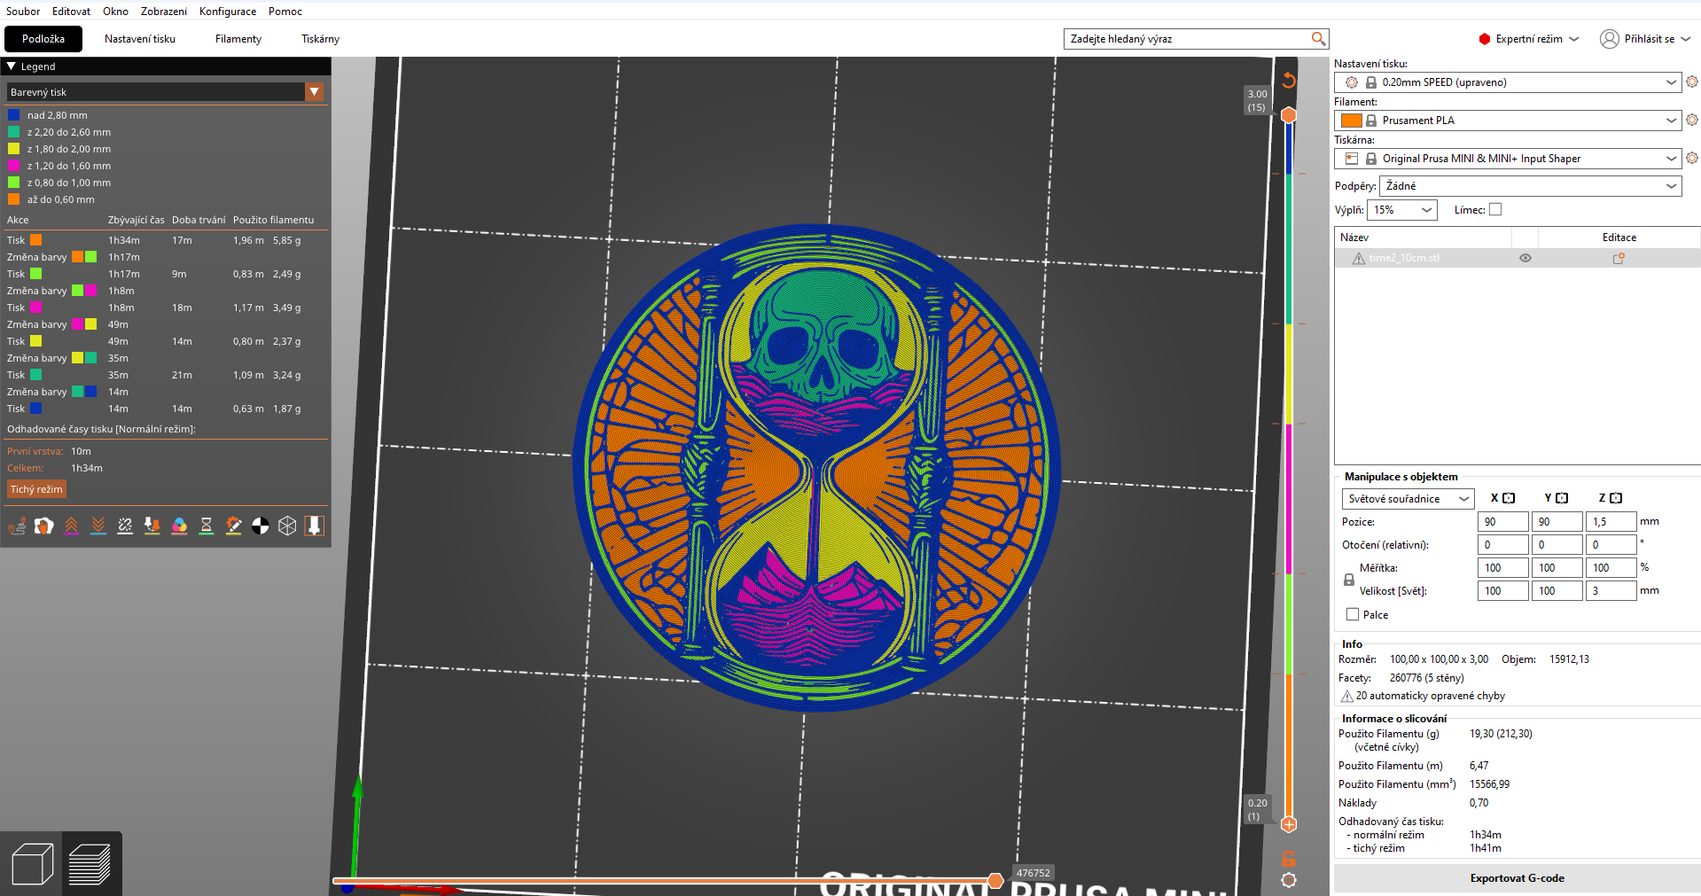The image size is (1701, 896).
Task: Toggle shells wireframe cube icon
Action: coord(287,526)
